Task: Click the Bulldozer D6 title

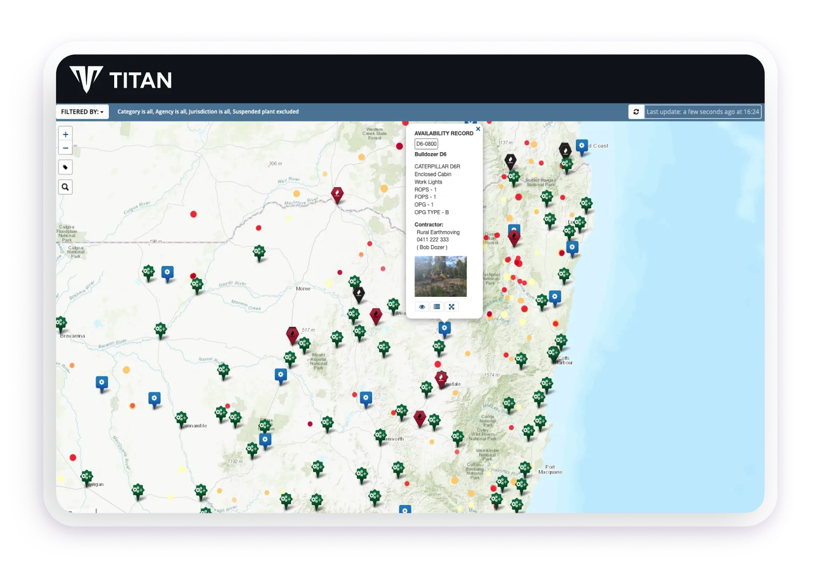Action: pyautogui.click(x=430, y=155)
